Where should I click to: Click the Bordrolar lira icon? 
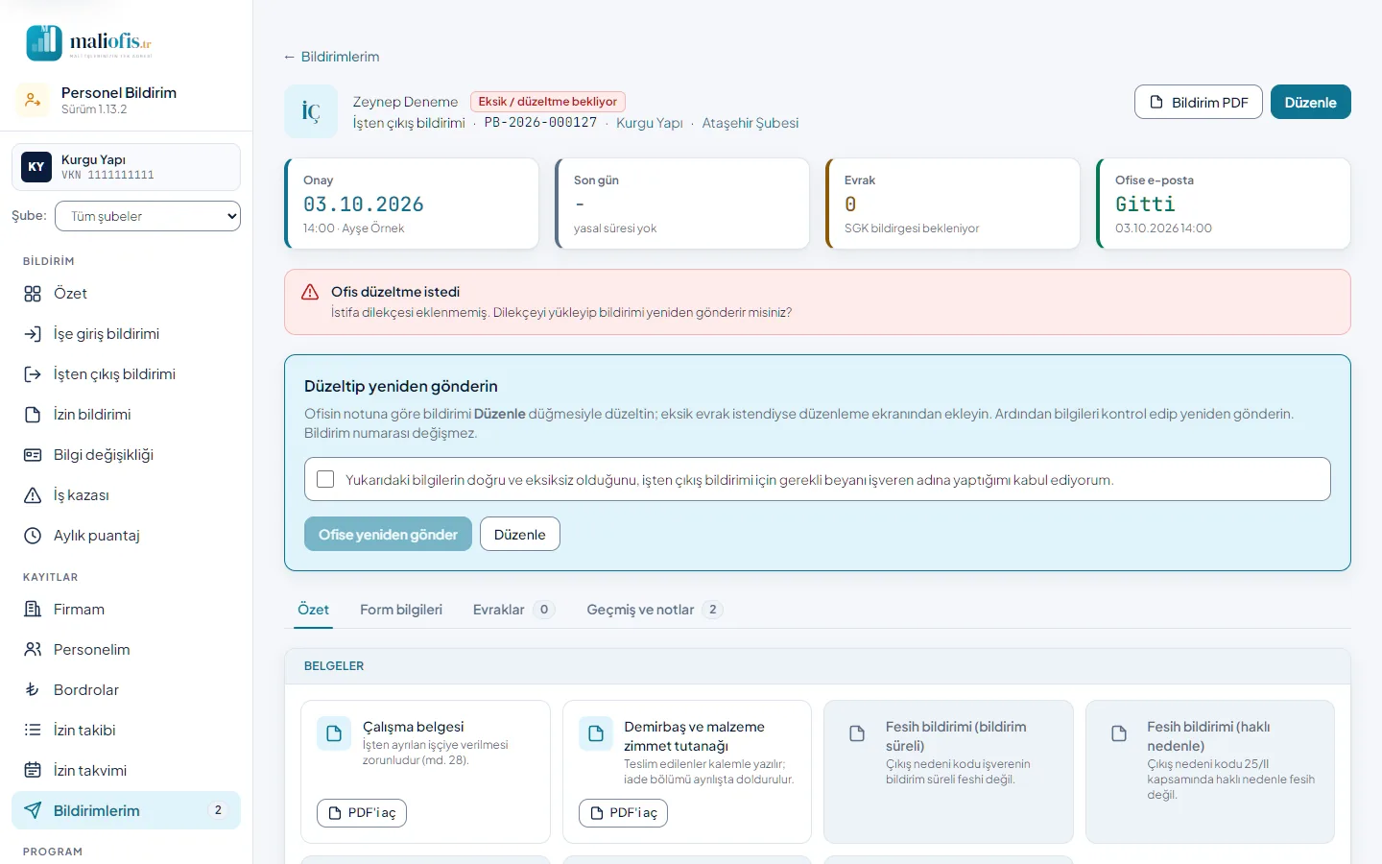pos(33,690)
